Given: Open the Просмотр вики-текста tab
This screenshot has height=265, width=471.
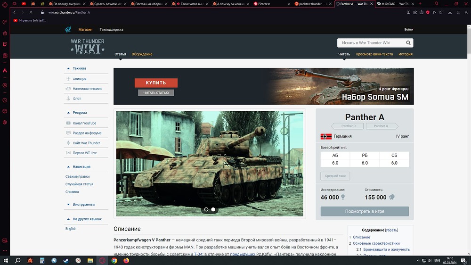Looking at the screenshot, I should [374, 54].
